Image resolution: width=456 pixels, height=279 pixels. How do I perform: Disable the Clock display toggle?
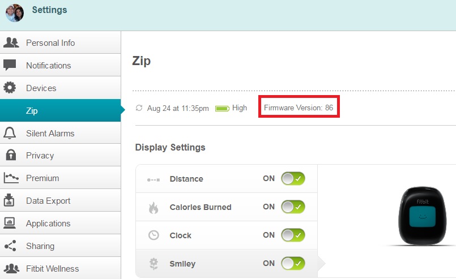293,235
